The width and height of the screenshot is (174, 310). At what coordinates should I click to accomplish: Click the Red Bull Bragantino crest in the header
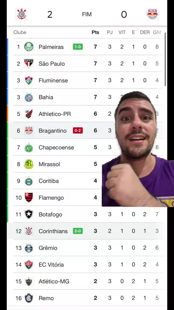pos(152,14)
